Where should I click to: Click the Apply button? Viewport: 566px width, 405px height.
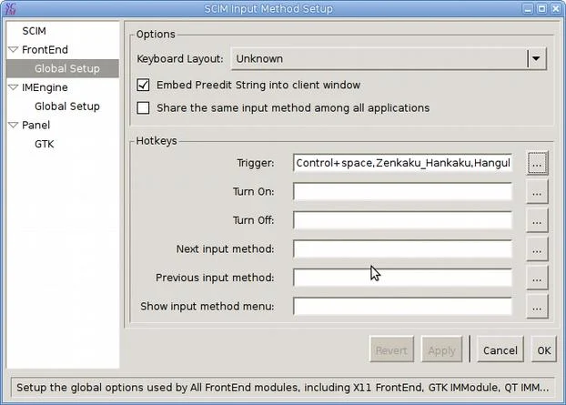[442, 349]
